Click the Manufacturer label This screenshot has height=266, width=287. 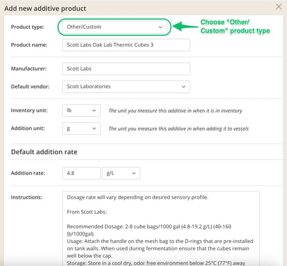pos(29,69)
